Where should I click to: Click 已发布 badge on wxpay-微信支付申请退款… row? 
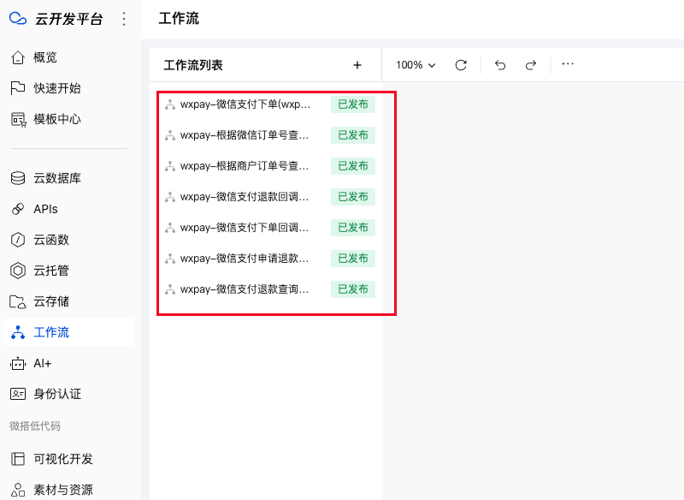(353, 259)
